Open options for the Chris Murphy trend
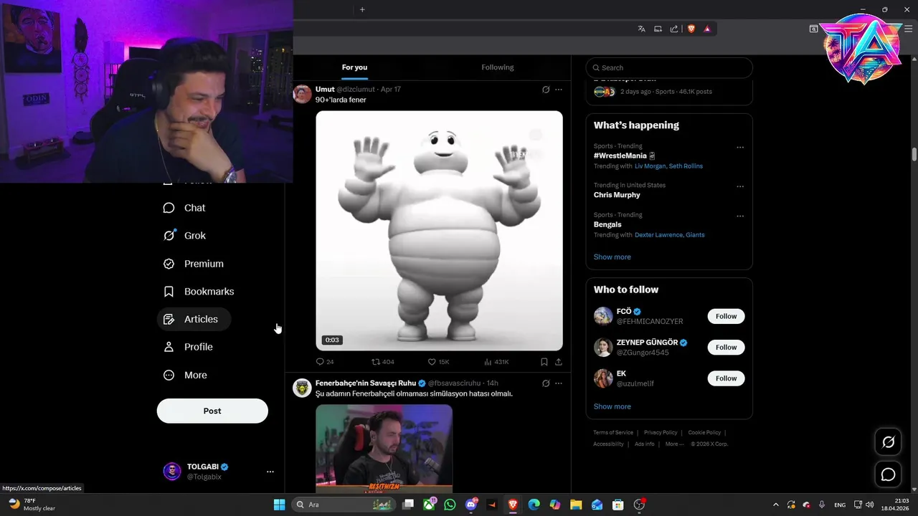This screenshot has width=918, height=516. click(740, 186)
